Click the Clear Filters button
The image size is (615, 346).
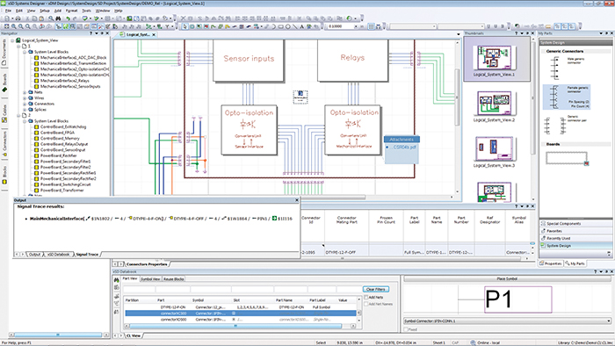pos(376,289)
